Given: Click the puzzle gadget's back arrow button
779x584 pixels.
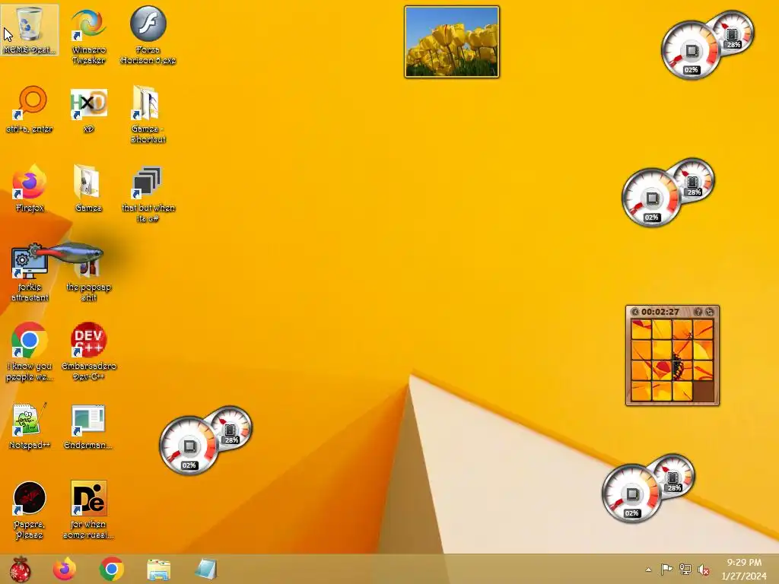Looking at the screenshot, I should tap(634, 312).
